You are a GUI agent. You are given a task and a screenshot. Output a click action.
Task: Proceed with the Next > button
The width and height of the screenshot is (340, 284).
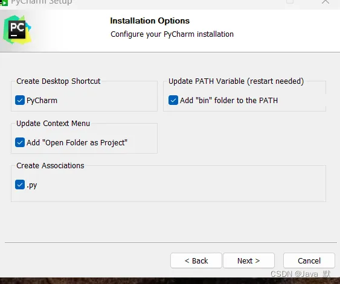(x=249, y=260)
